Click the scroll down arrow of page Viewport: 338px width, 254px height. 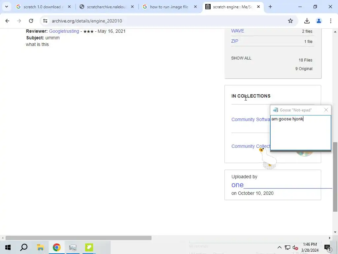(x=335, y=232)
